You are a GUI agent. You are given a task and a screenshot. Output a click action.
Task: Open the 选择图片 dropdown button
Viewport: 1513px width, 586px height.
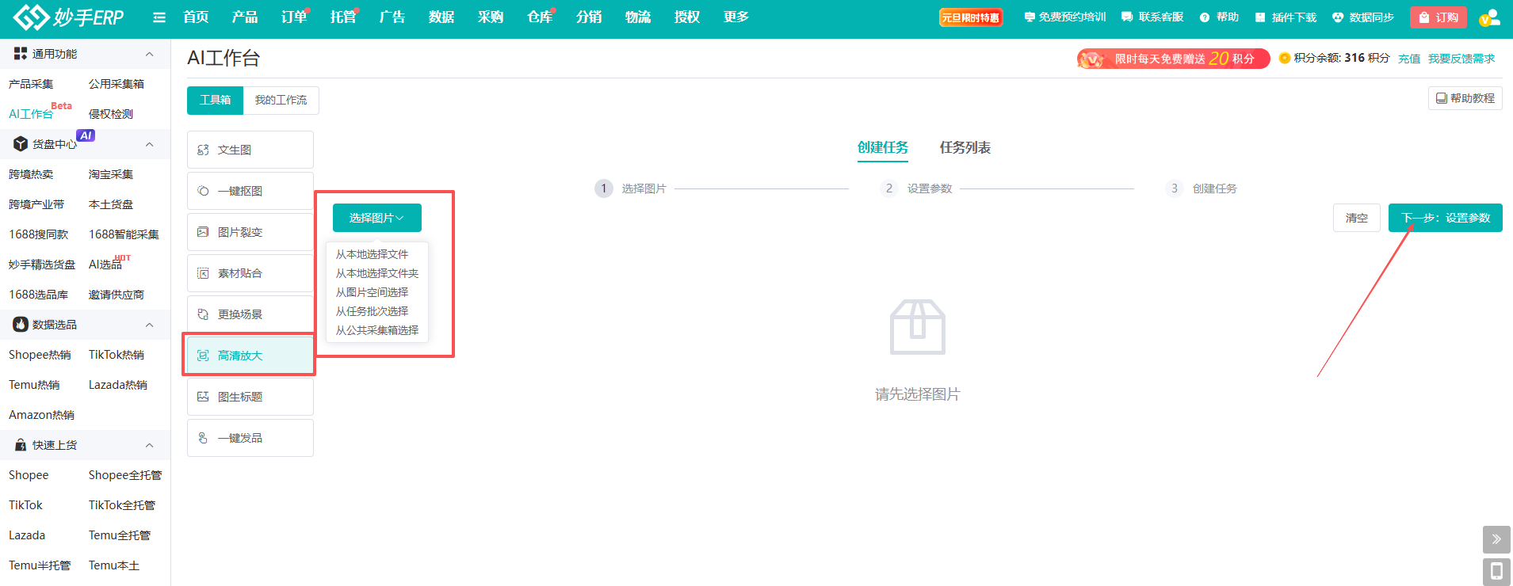pos(376,218)
